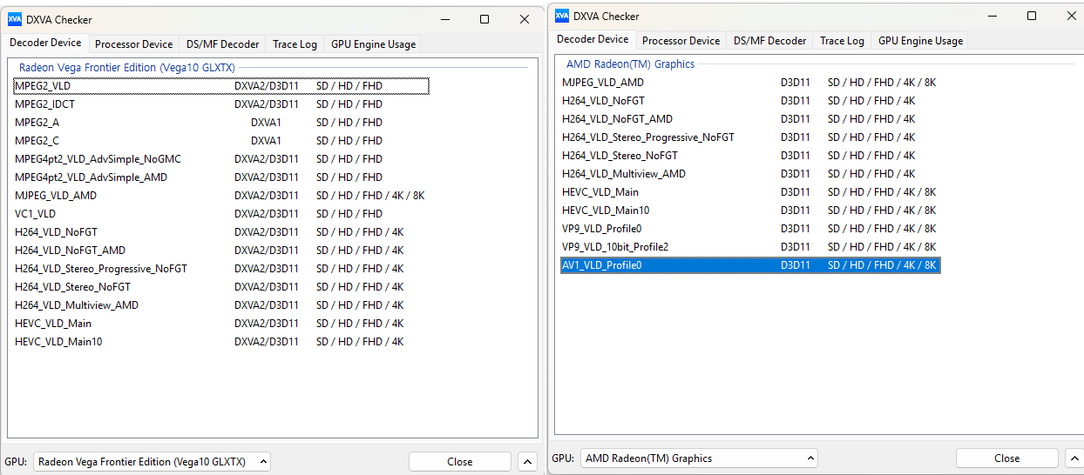Select HEVC_VLD_Main row in left window
Viewport: 1084px width, 475px height.
[x=221, y=324]
